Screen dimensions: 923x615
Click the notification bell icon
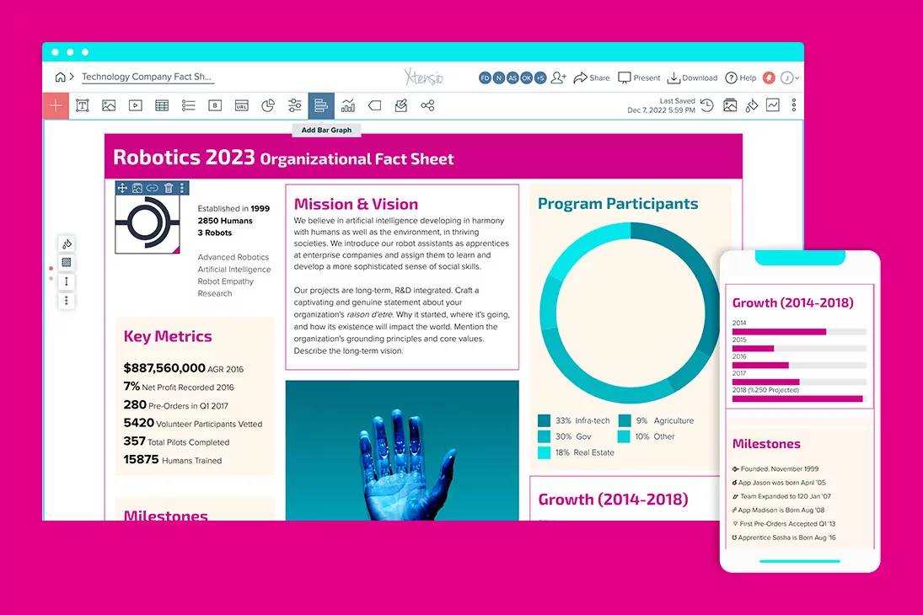point(768,78)
